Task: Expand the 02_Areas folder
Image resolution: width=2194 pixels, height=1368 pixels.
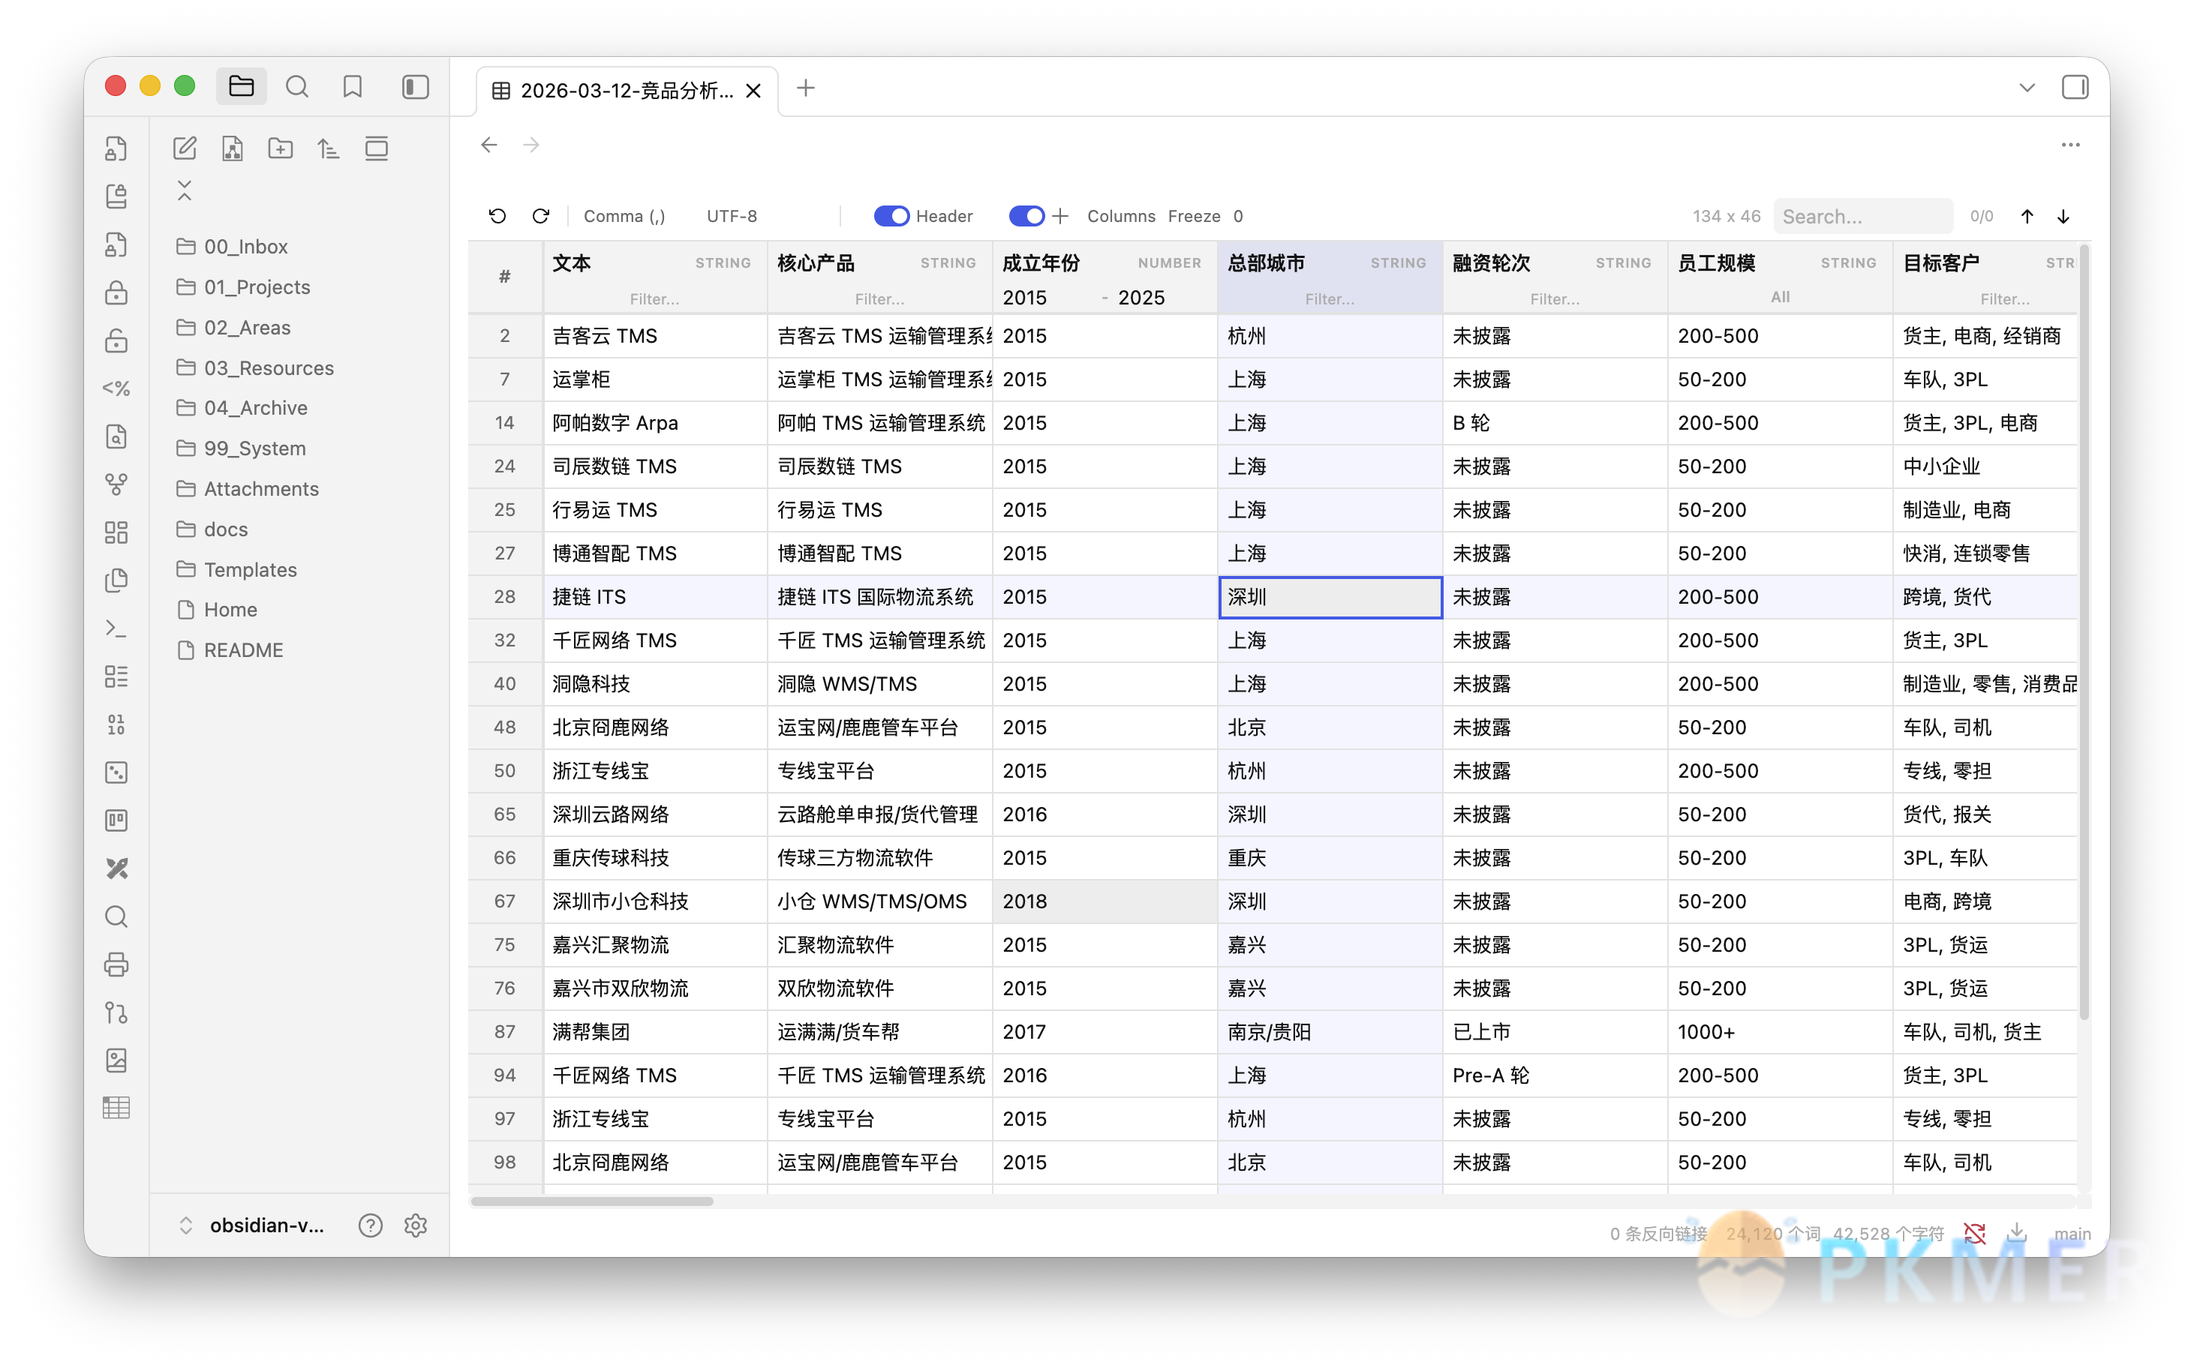Action: 247,328
